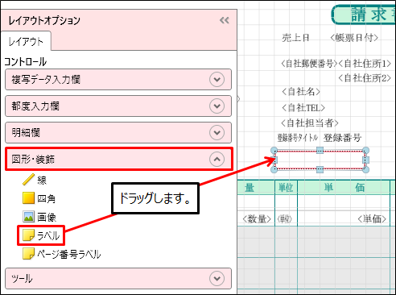
Task: Select the 画像 image tool icon
Action: click(x=28, y=217)
